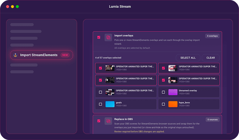This screenshot has height=140, width=239.
Task: Click the Import overlays section icon
Action: [108, 38]
